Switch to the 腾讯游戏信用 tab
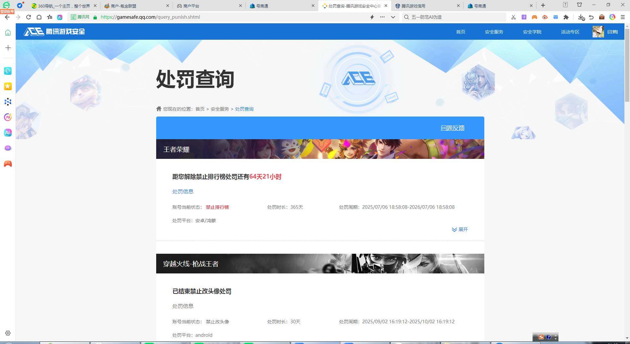 coord(428,6)
